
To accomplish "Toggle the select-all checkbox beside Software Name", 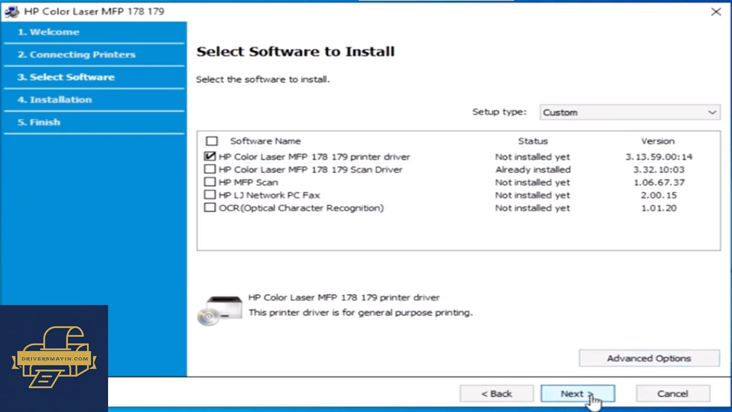I will click(x=212, y=141).
